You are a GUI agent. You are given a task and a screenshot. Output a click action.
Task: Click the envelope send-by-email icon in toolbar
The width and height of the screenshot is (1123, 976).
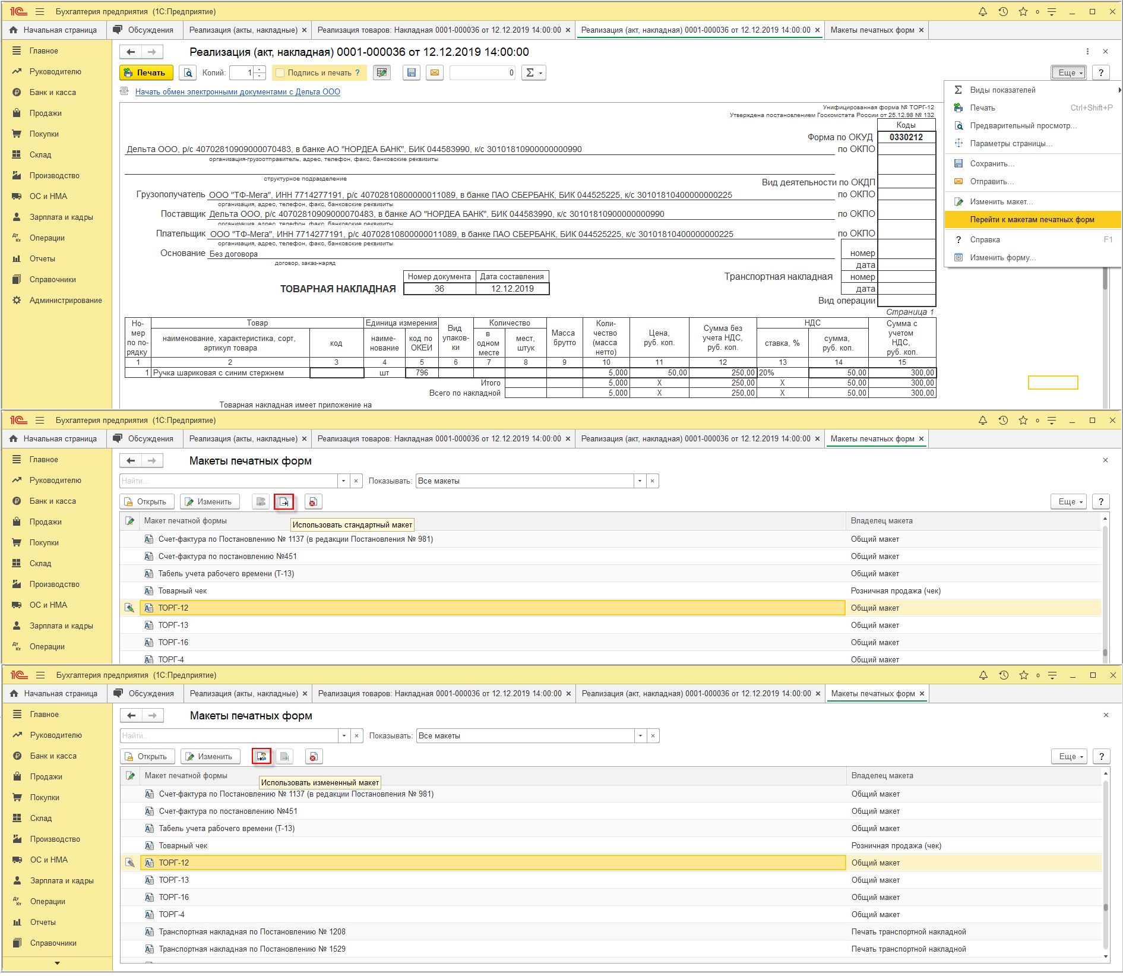pyautogui.click(x=435, y=72)
